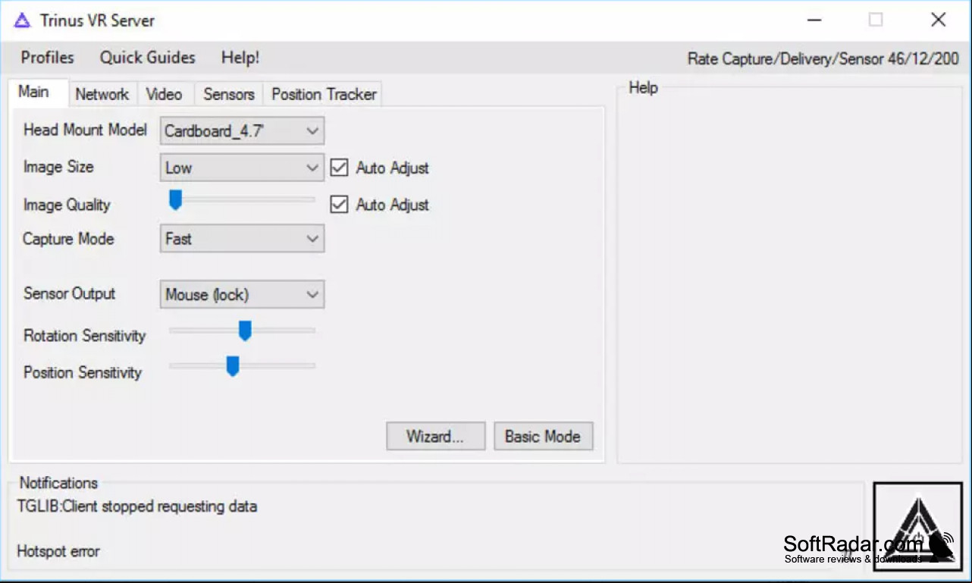
Task: Open the Quick Guides menu
Action: coord(148,58)
